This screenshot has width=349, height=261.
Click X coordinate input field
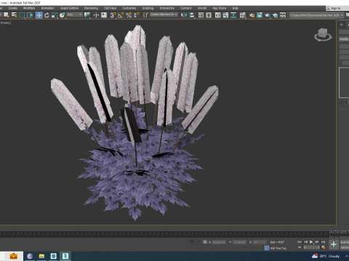click(219, 242)
